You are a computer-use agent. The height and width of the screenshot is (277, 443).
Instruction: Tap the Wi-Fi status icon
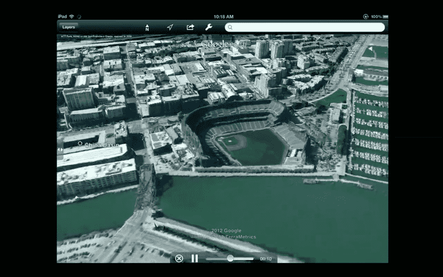[72, 16]
